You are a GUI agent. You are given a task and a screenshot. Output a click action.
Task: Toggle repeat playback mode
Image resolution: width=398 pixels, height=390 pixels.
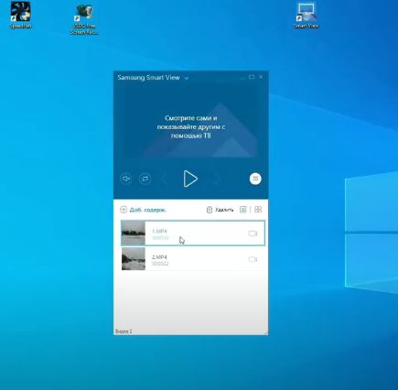point(145,179)
